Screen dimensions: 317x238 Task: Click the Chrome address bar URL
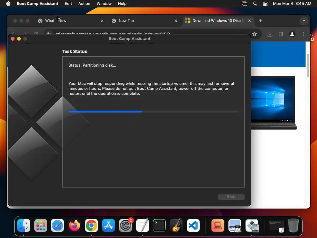click(113, 33)
